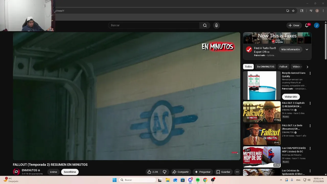The width and height of the screenshot is (327, 184).
Task: Click Suscribirse button
Action: [x=70, y=172]
